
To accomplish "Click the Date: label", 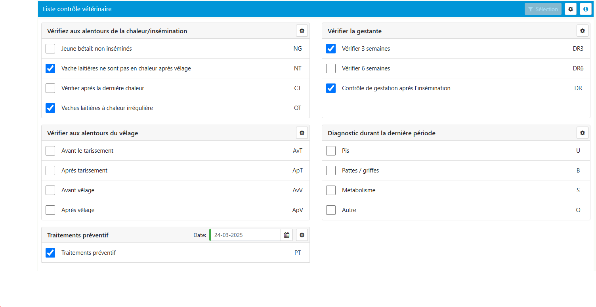I will click(x=200, y=235).
